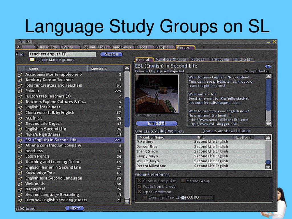The width and height of the screenshot is (292, 219).
Task: Click the Find text input field
Action: (62, 54)
